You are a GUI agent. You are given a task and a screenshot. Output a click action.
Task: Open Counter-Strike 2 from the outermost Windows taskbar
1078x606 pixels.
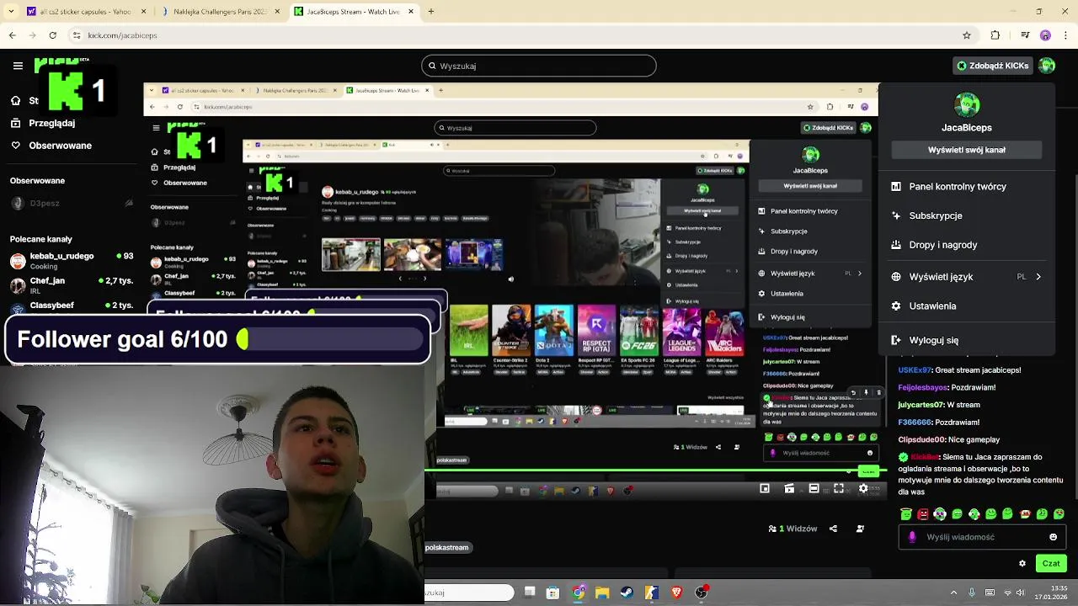(x=651, y=593)
